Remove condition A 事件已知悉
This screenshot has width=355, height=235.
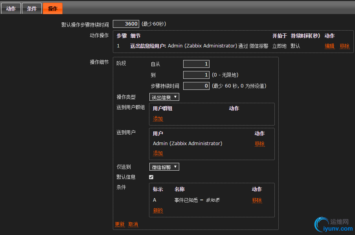pyautogui.click(x=257, y=200)
